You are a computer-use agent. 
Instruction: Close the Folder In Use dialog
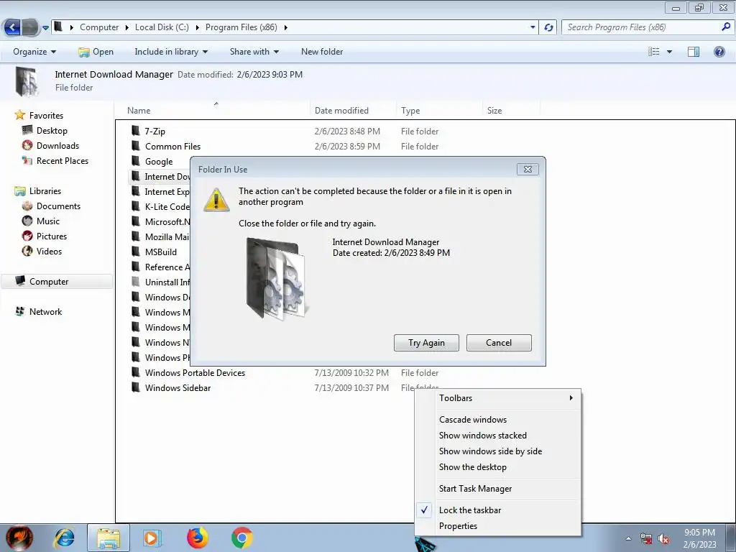click(x=528, y=170)
